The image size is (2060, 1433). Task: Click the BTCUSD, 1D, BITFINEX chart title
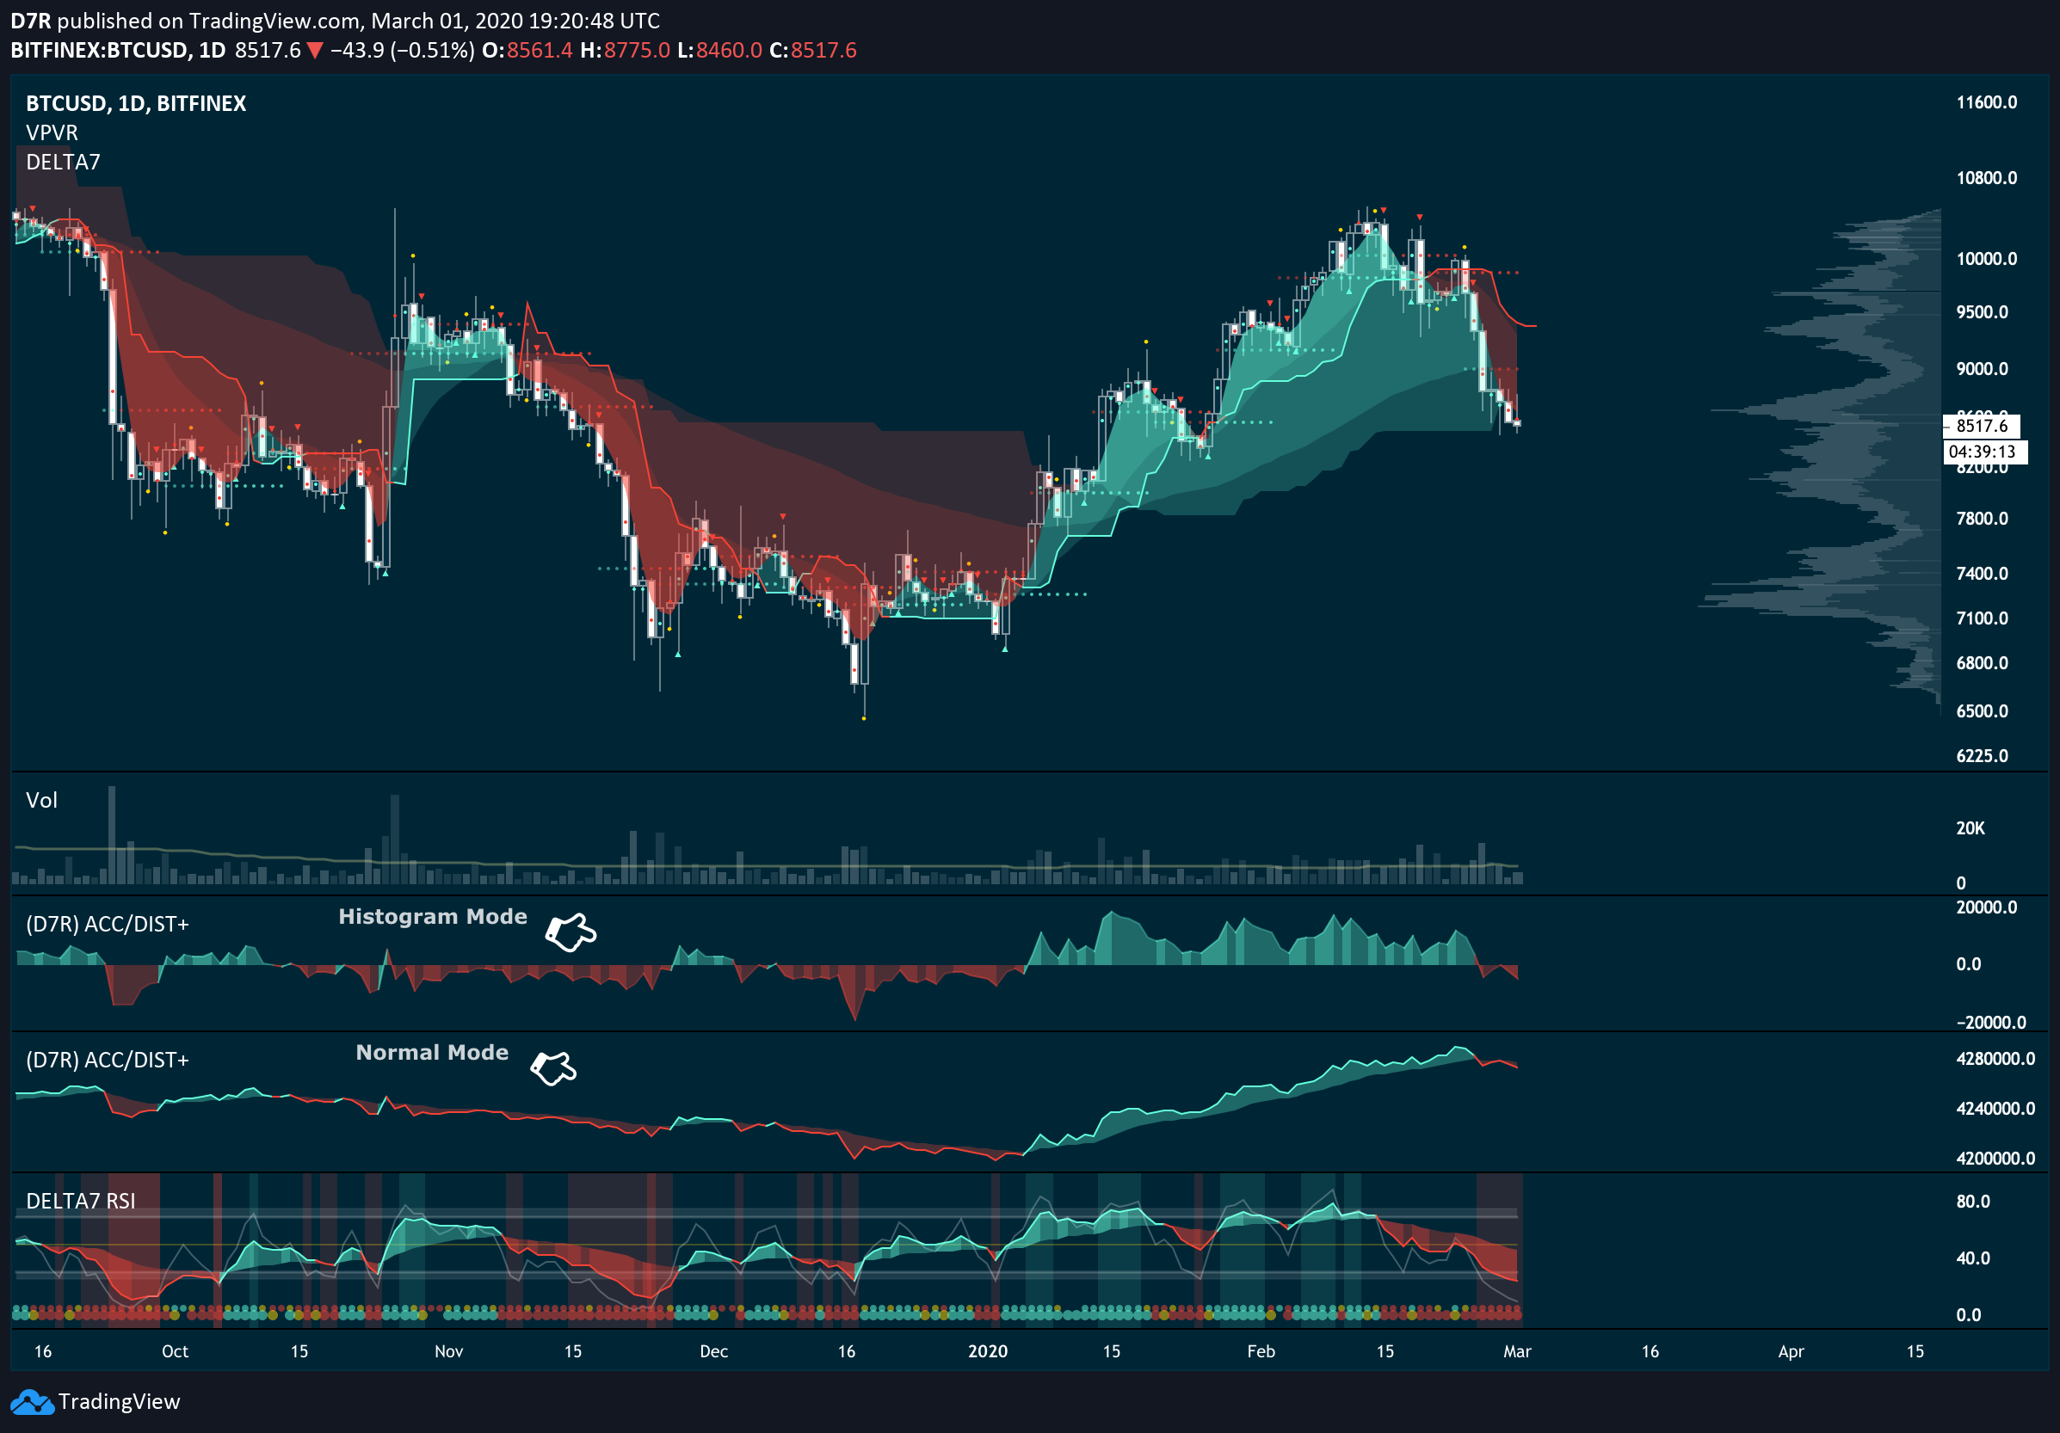(135, 103)
